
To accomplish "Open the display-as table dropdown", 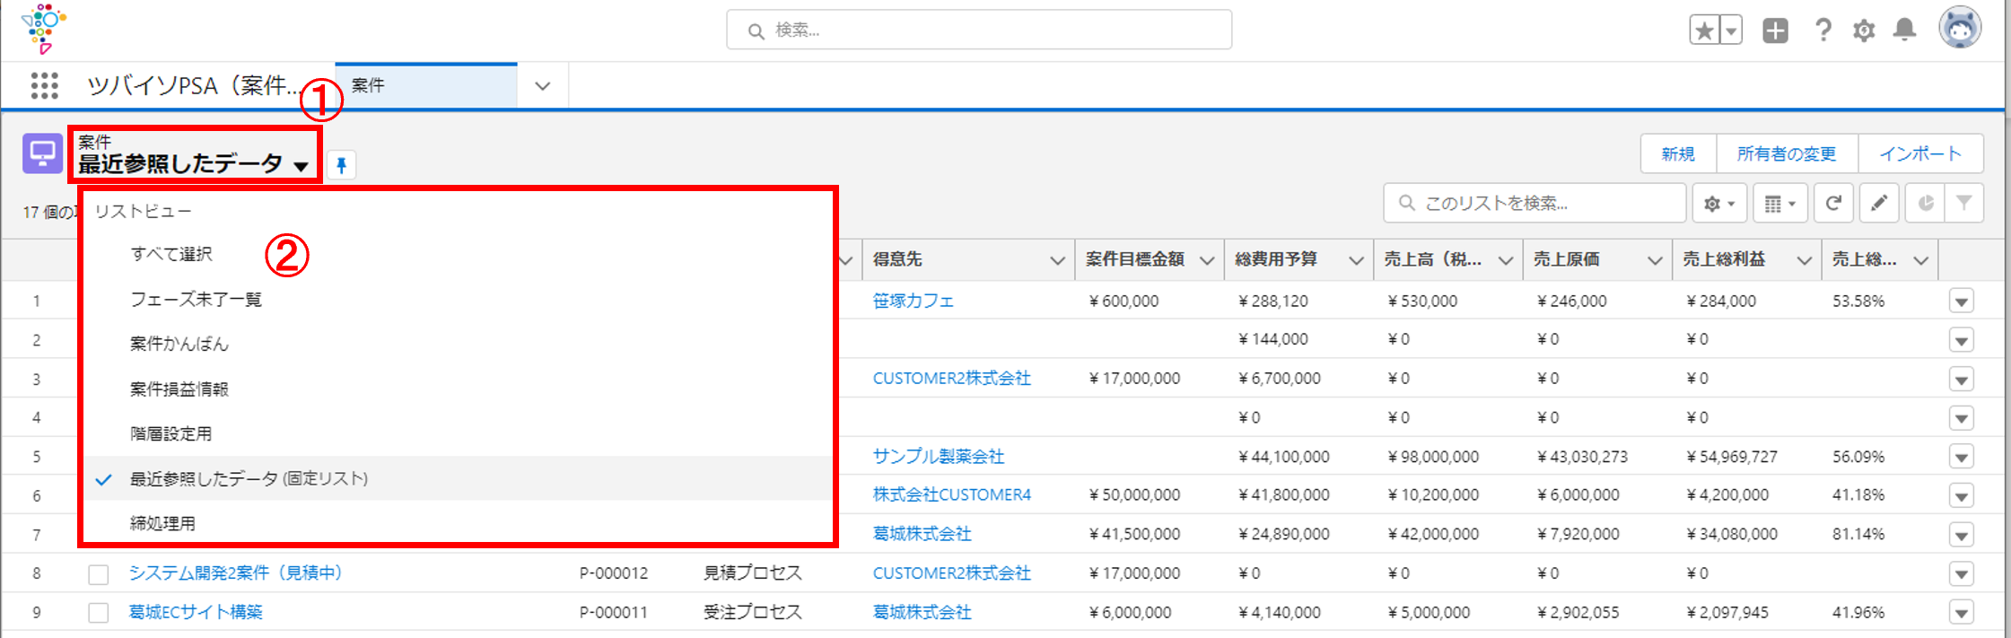I will pos(1779,204).
